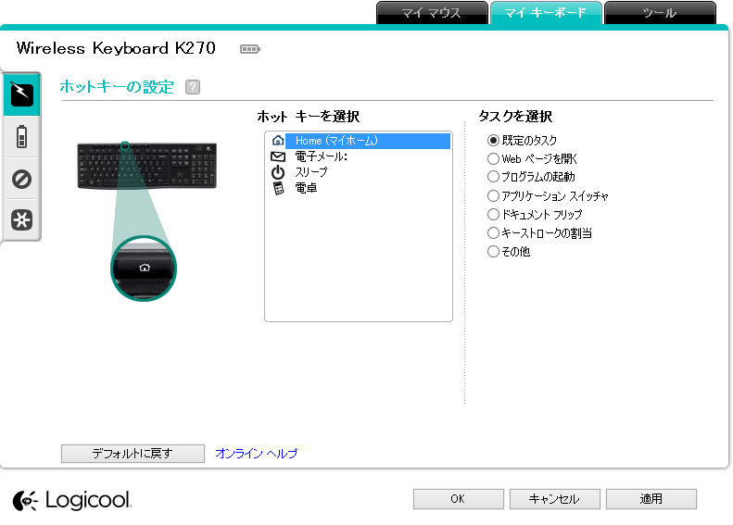Select the ドキュメント フリップ radio button
Image resolution: width=733 pixels, height=525 pixels.
pyautogui.click(x=493, y=215)
